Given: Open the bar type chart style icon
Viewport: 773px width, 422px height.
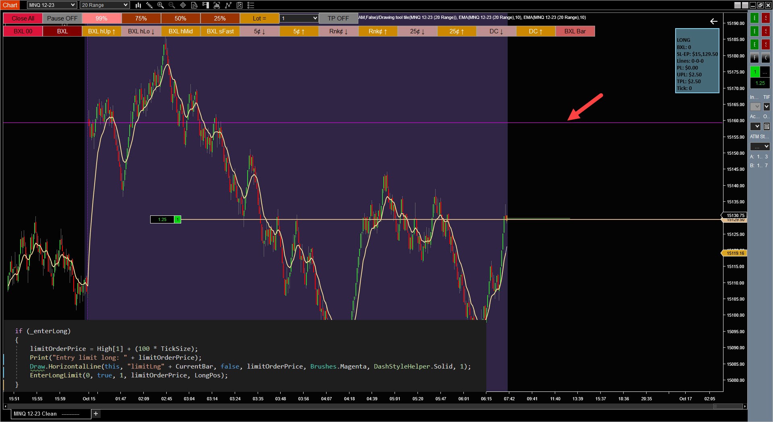Looking at the screenshot, I should (138, 5).
